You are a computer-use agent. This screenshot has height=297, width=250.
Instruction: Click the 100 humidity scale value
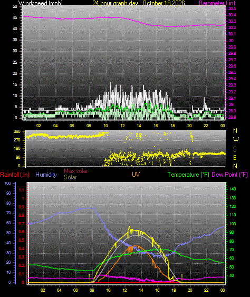point(7,183)
